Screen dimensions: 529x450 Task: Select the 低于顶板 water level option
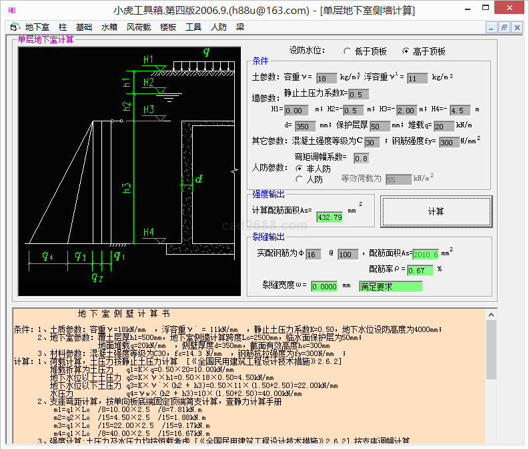tap(348, 51)
